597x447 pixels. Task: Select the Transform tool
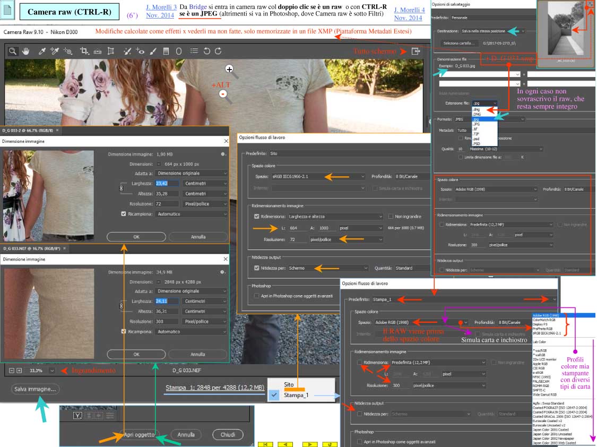(111, 51)
